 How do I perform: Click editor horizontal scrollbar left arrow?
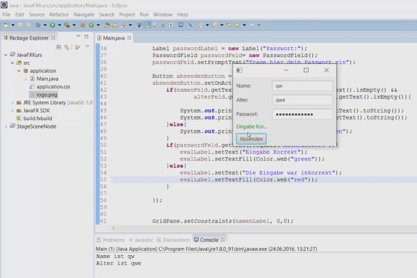click(x=113, y=228)
